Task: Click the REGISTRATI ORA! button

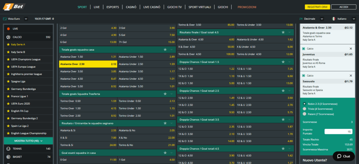Action: (x=317, y=7)
